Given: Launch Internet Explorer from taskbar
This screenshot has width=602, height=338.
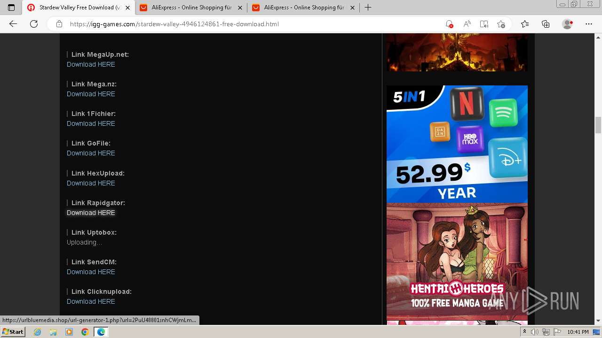Looking at the screenshot, I should [38, 332].
